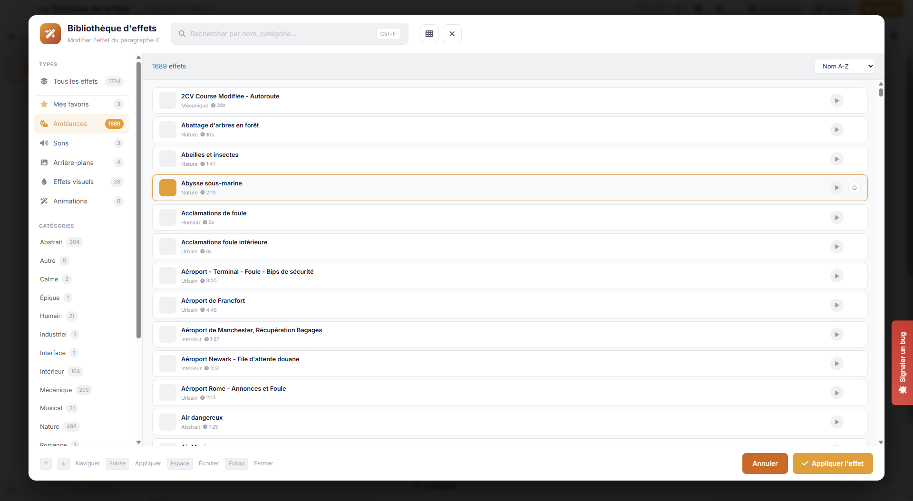Play preview of Abattage d'arbres en forêt
Screen dimensions: 913x501
836,130
